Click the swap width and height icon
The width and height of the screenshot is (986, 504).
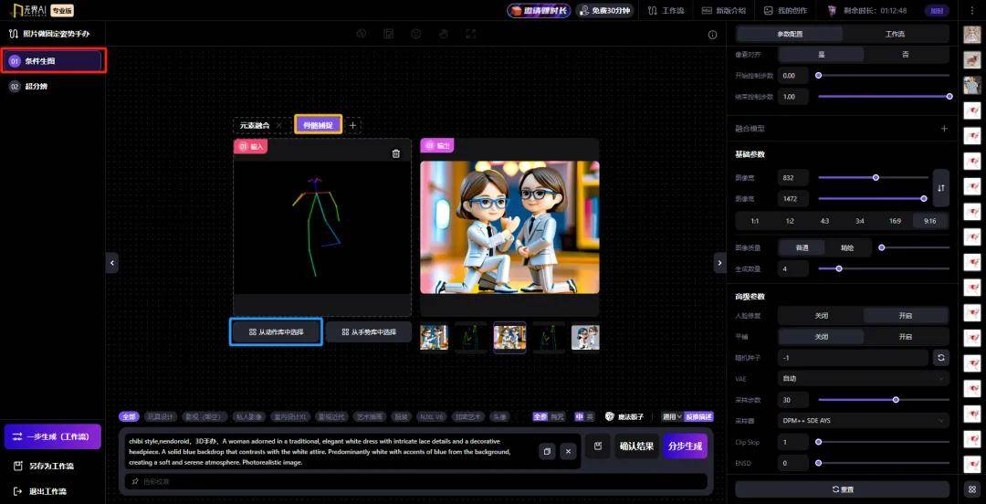940,187
